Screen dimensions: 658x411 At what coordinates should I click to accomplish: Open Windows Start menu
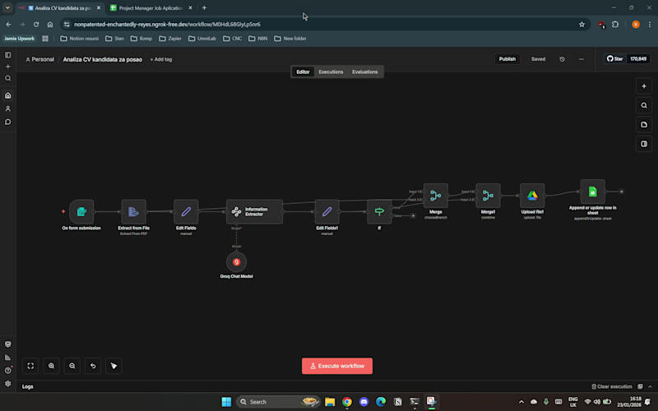pyautogui.click(x=226, y=402)
